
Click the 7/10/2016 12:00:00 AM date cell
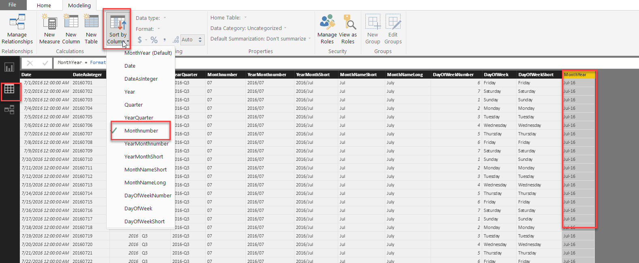45,159
